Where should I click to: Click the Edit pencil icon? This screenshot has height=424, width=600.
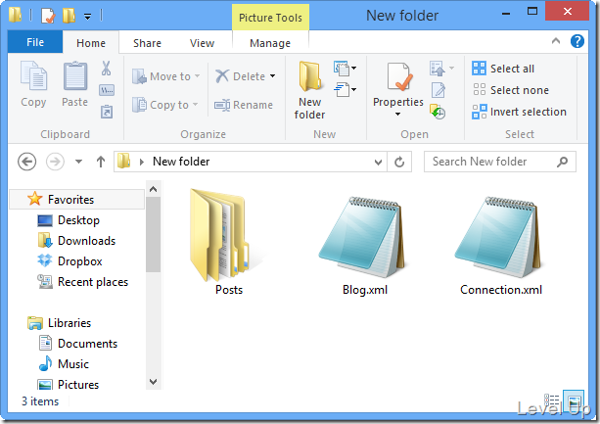coord(438,90)
